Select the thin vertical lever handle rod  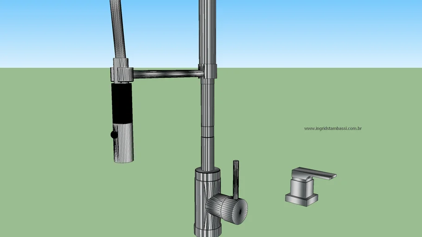click(x=236, y=178)
